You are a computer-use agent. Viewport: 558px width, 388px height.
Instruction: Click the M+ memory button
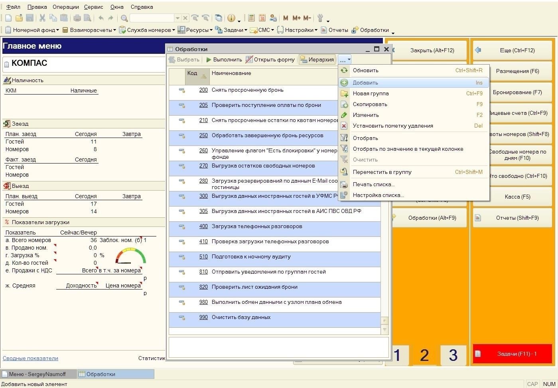pos(296,18)
